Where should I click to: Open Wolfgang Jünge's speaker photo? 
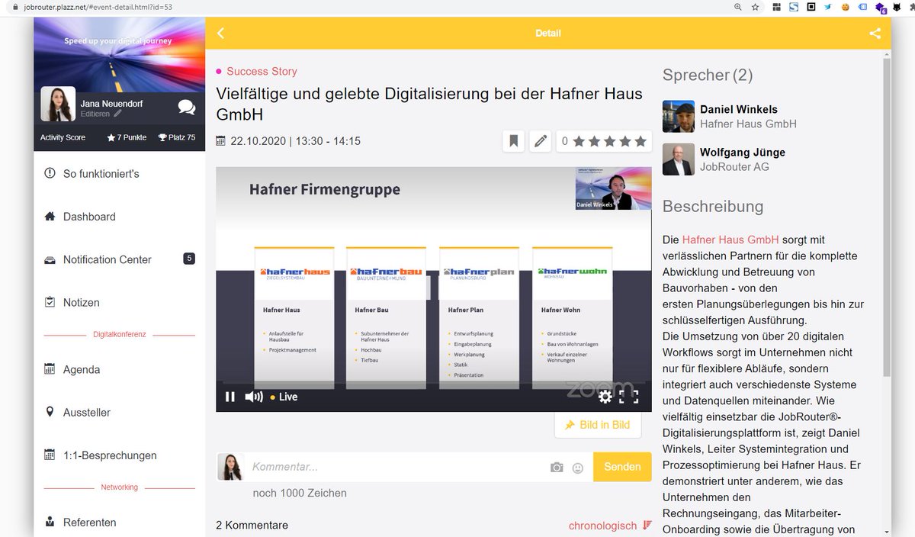tap(679, 159)
